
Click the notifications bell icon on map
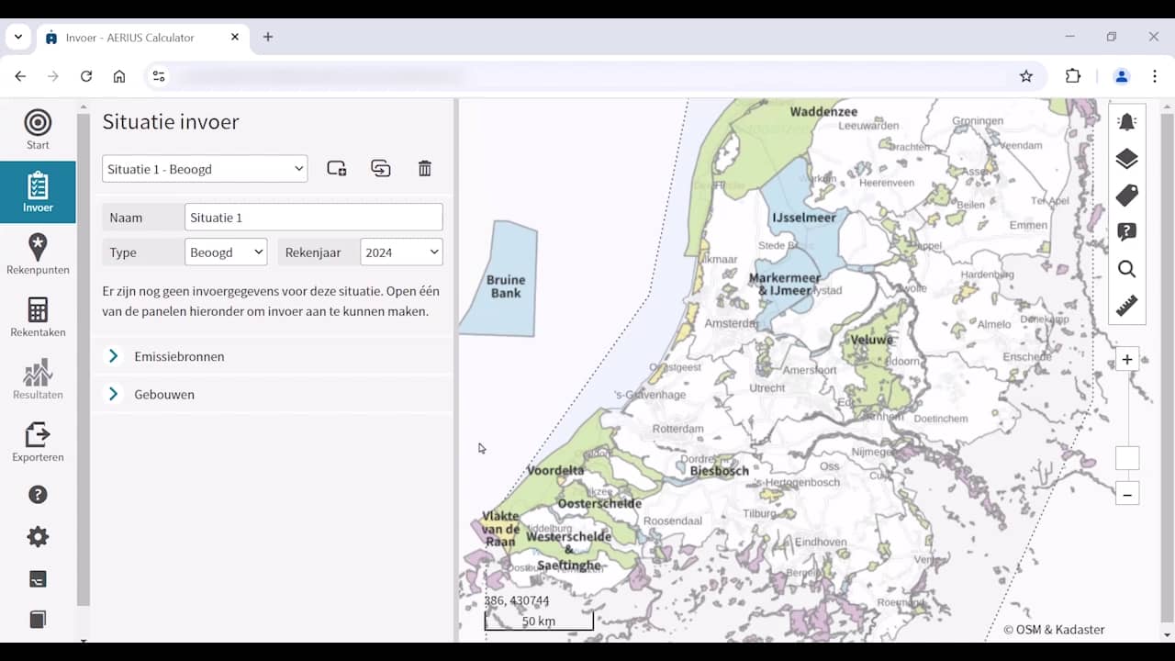[x=1126, y=122]
